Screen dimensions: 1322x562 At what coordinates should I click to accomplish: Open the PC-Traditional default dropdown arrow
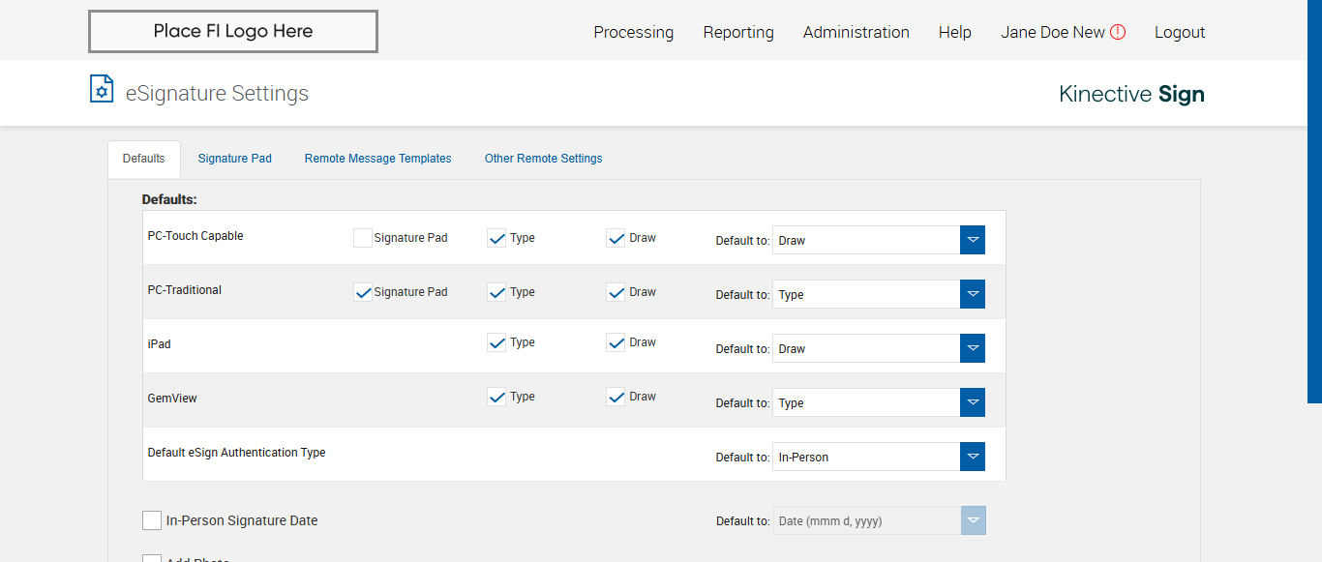[973, 294]
